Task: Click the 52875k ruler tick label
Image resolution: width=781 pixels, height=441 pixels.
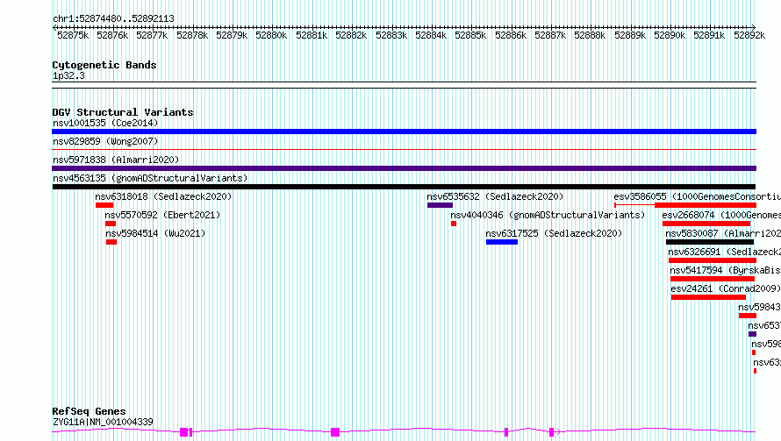Action: click(73, 35)
